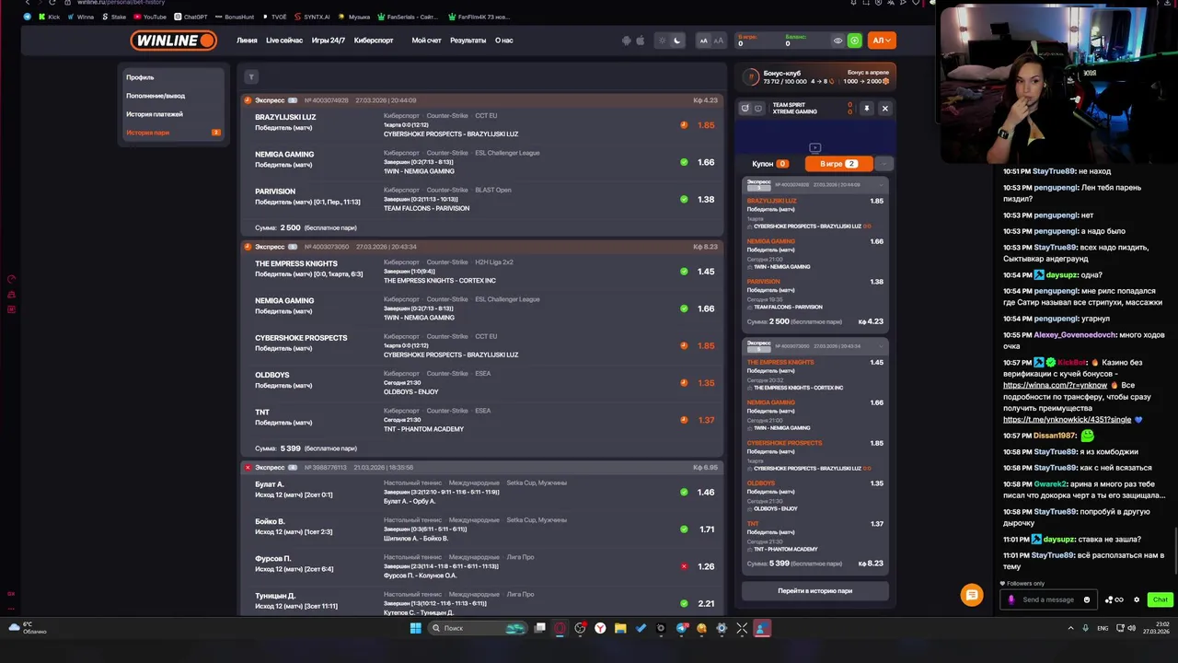Click the green win icon for Parivision
The image size is (1178, 663).
[x=684, y=199]
